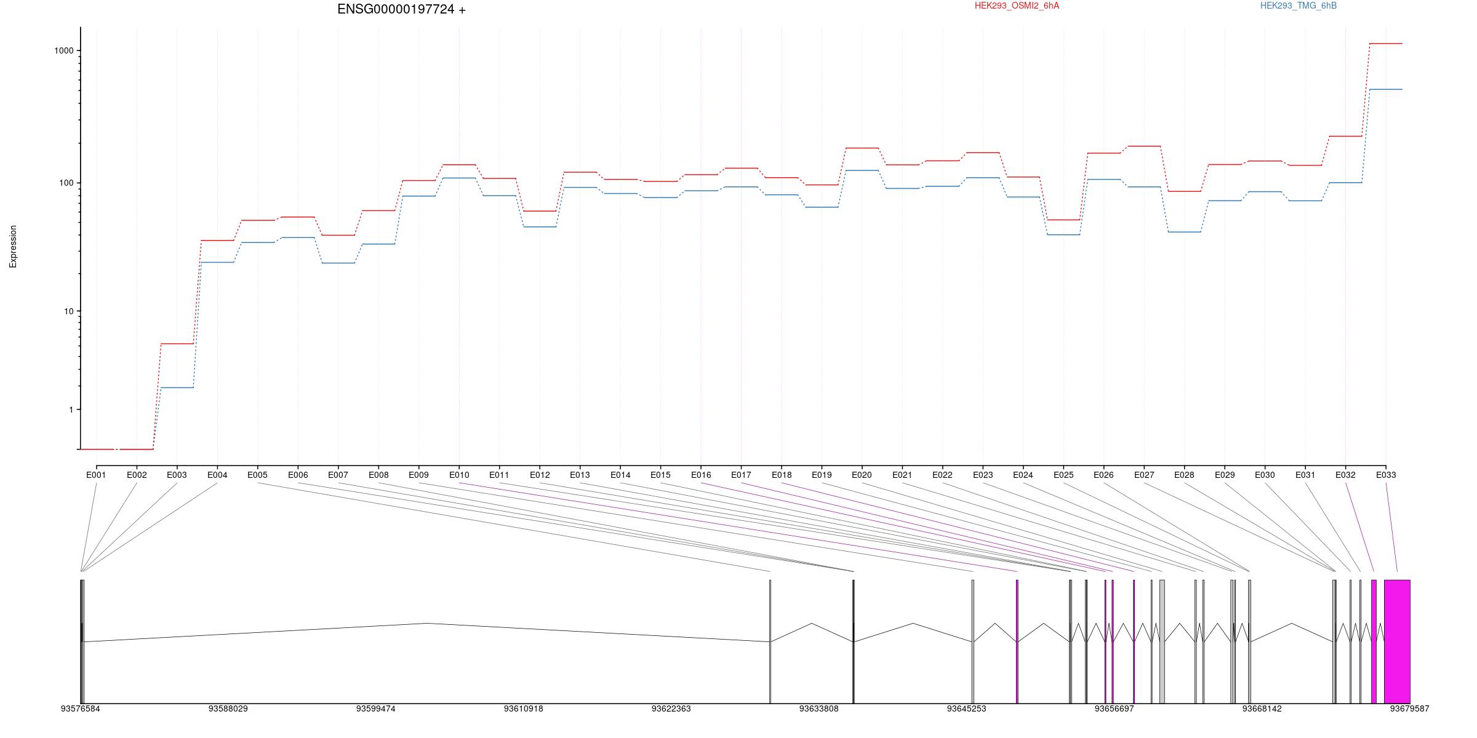
Task: Click exon label E010
Action: click(x=459, y=475)
